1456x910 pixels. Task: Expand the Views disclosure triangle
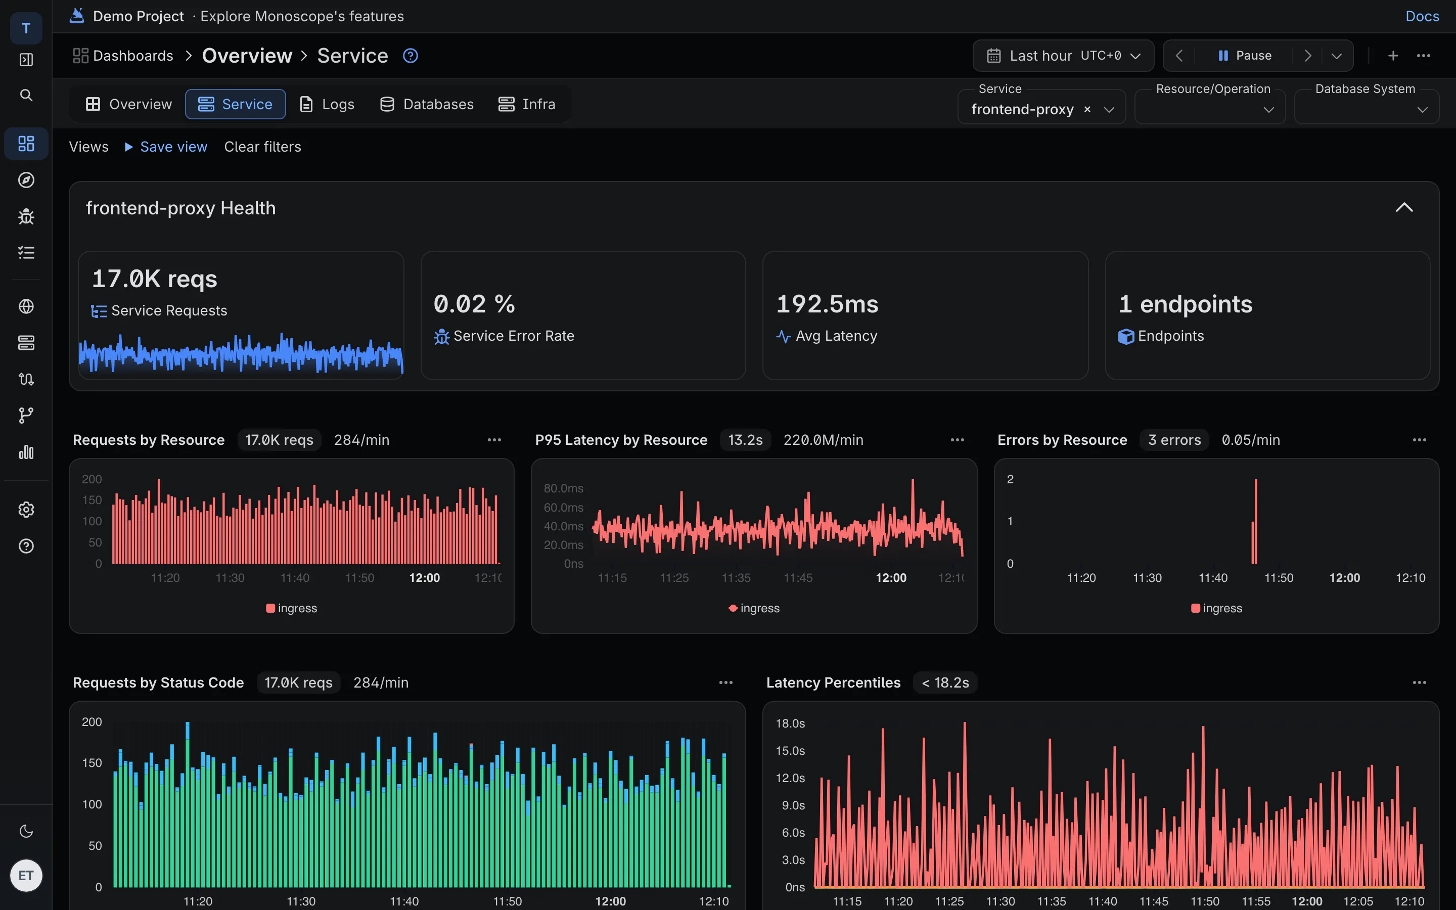click(x=128, y=147)
